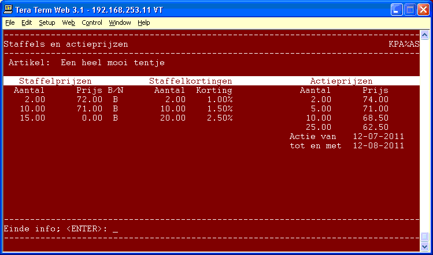The height and width of the screenshot is (255, 433).
Task: Open the Setup menu
Action: (x=47, y=22)
